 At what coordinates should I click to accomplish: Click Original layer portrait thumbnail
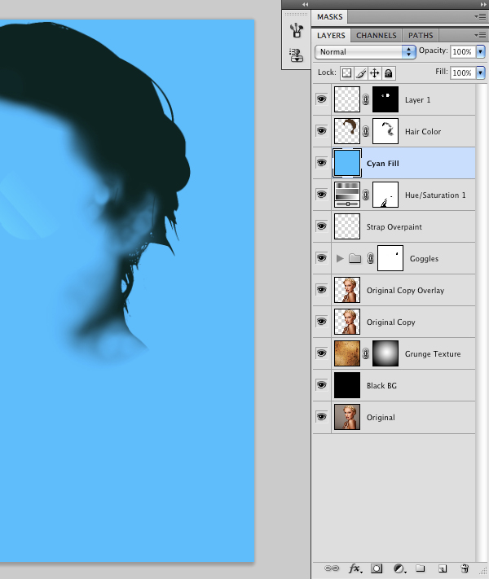(346, 417)
